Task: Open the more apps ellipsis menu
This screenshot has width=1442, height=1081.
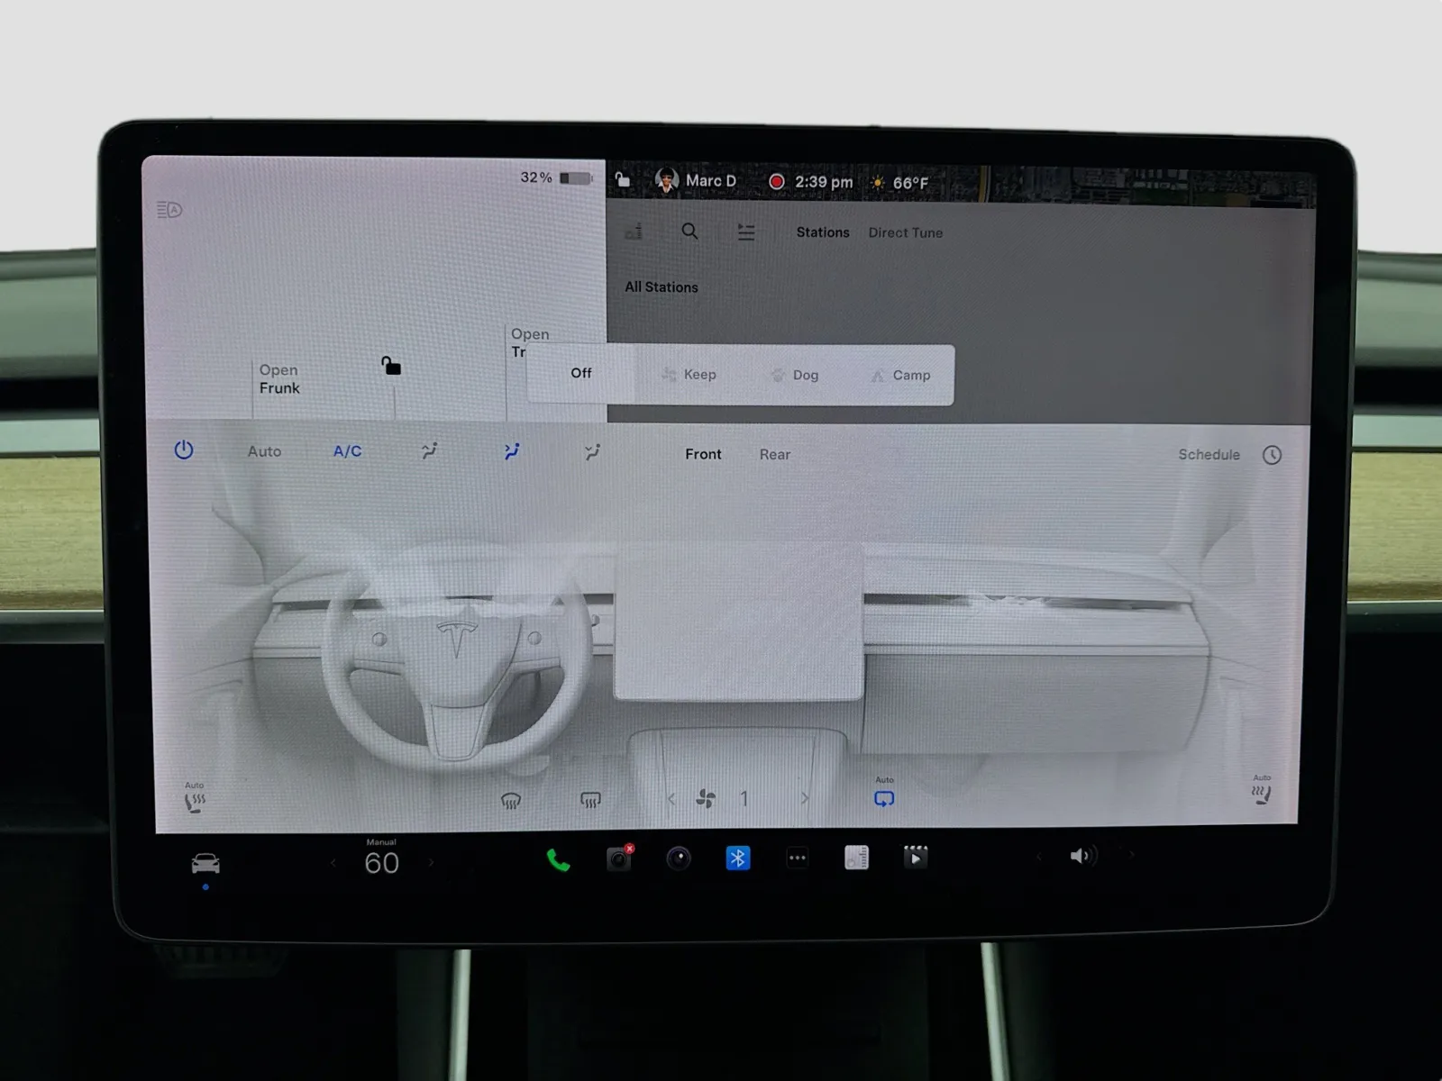Action: (x=797, y=858)
